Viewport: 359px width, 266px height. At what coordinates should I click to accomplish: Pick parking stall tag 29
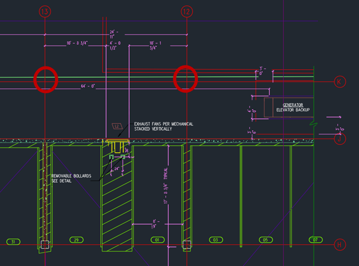[x=76, y=240]
